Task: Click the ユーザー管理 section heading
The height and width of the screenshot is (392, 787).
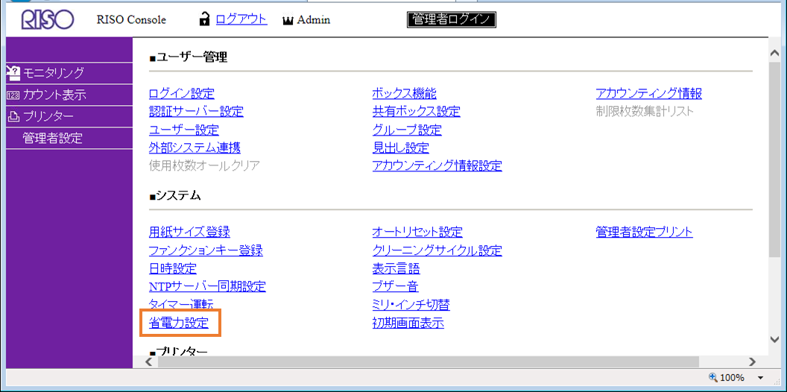Action: pos(189,57)
